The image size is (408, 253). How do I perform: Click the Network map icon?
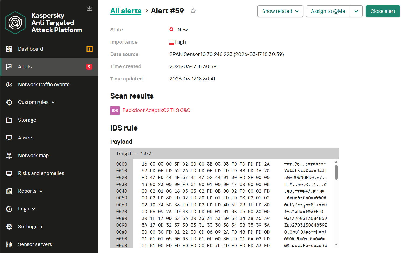click(x=9, y=156)
